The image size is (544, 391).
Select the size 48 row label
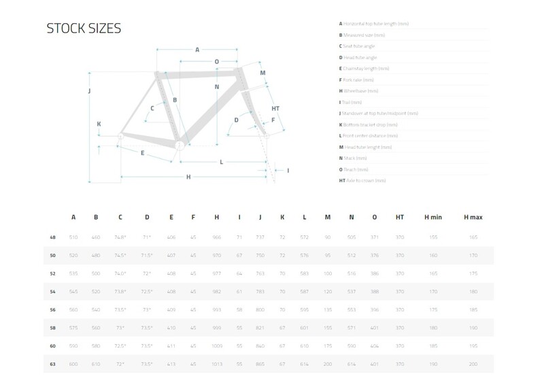pos(53,237)
